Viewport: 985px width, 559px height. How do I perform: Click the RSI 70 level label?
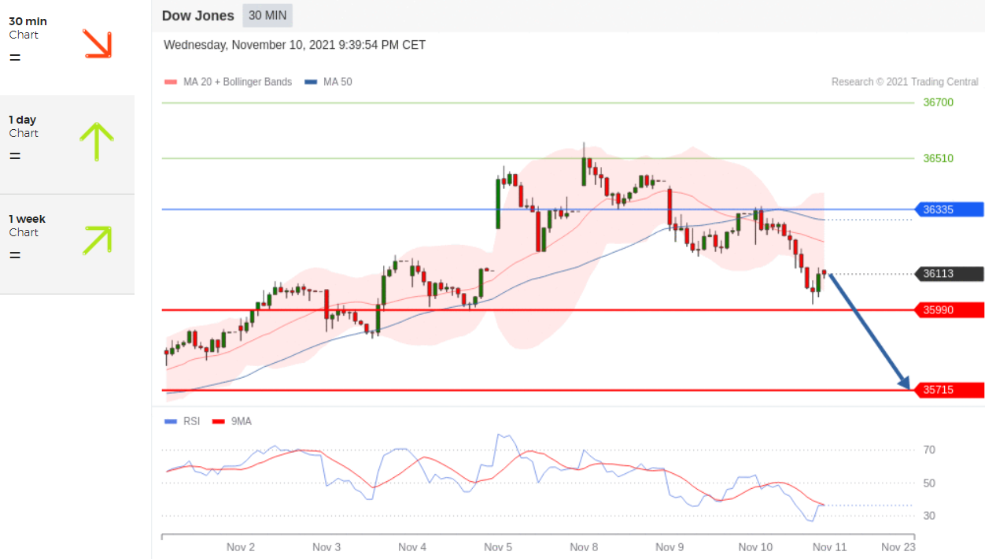929,450
